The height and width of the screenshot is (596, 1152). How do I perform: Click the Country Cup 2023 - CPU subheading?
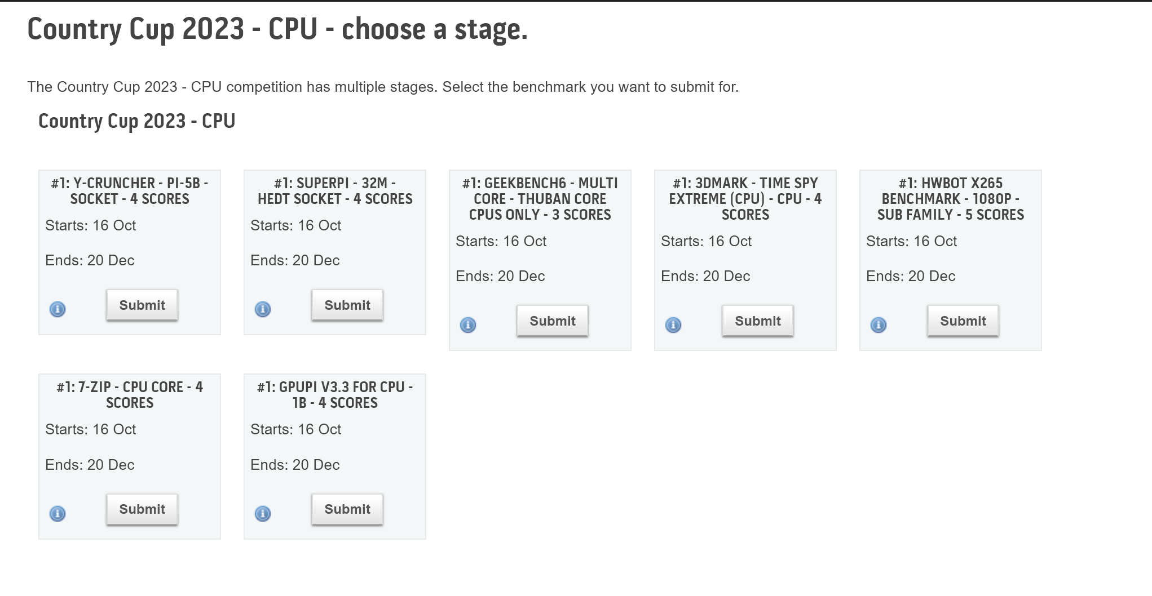(x=136, y=121)
